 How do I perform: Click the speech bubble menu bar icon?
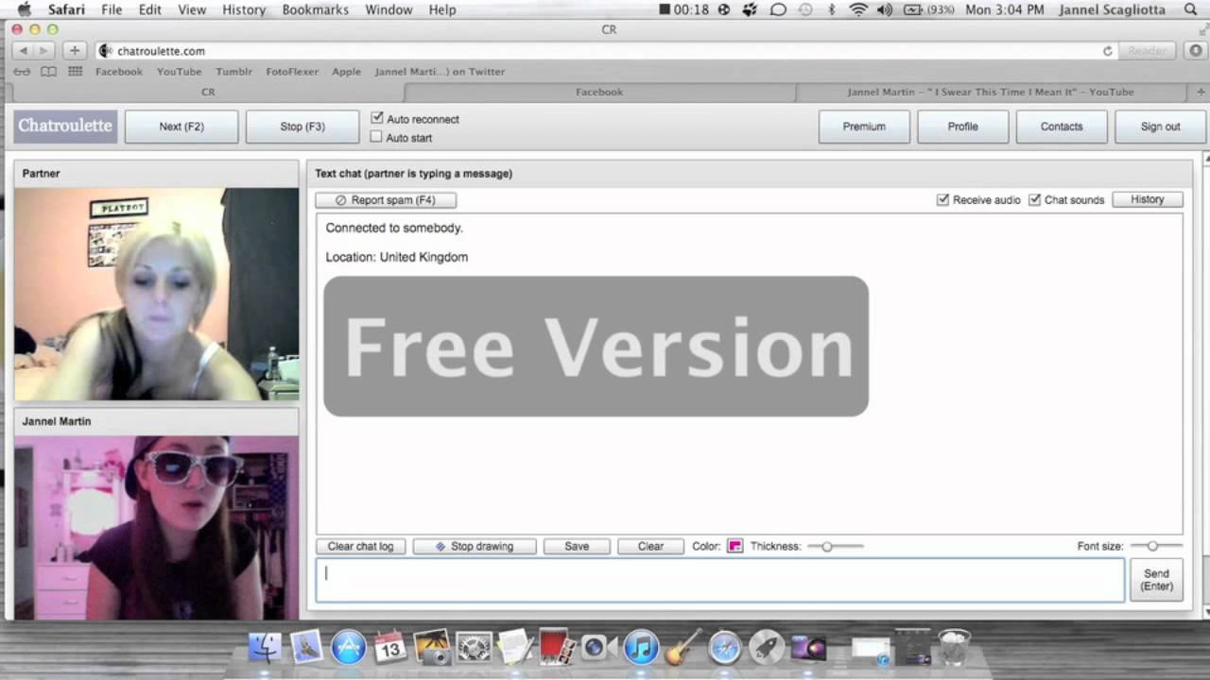pos(778,9)
